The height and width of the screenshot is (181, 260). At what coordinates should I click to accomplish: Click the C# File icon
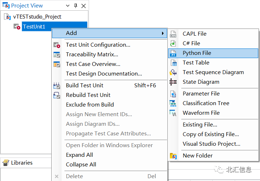coord(173,43)
